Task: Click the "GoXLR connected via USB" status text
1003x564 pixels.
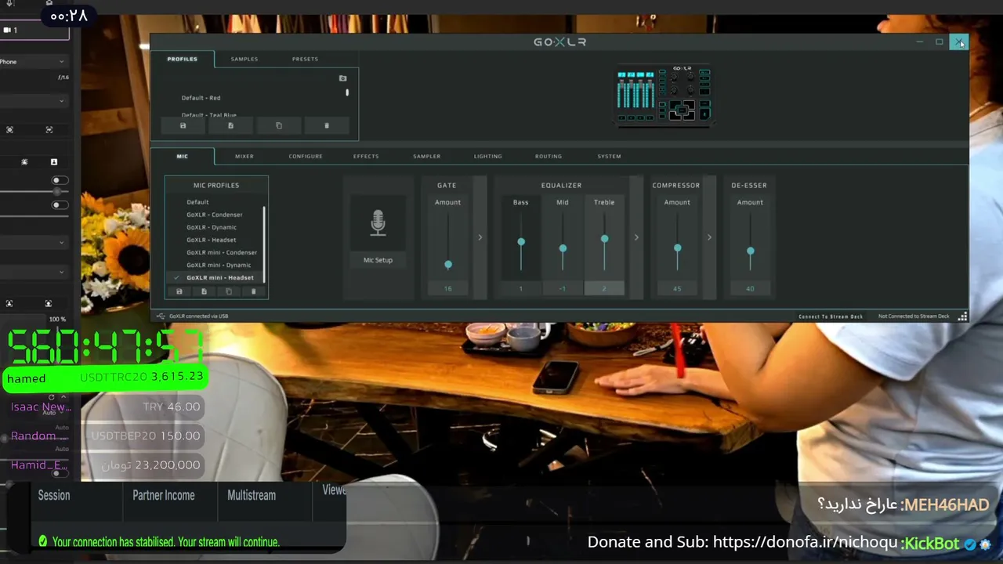Action: [198, 316]
